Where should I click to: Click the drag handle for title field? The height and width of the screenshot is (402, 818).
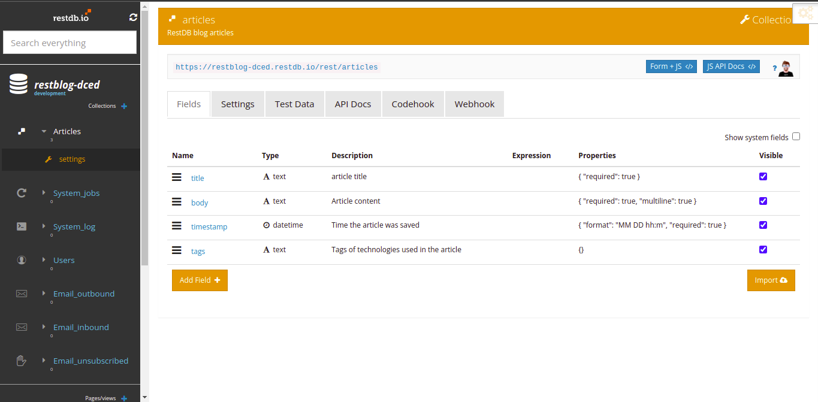click(x=177, y=177)
